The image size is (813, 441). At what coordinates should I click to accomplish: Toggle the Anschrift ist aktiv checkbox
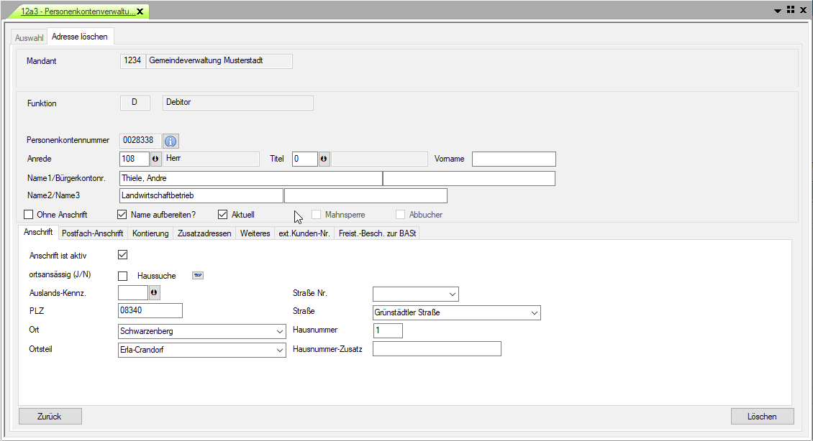(x=122, y=255)
